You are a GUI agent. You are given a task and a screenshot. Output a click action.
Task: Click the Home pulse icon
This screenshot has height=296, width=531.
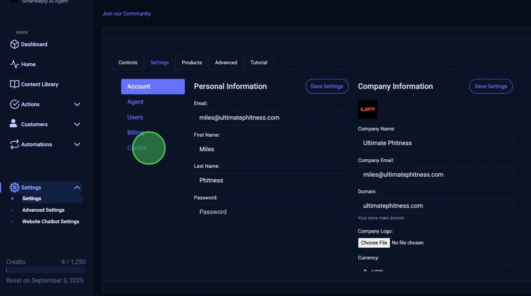pos(14,64)
